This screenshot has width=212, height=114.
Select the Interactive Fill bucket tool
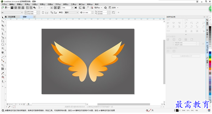coord(3,77)
